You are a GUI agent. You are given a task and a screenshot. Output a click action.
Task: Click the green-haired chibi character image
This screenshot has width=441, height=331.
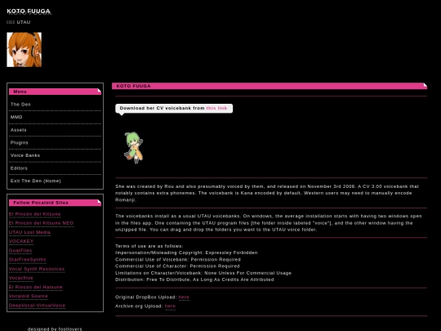134,147
